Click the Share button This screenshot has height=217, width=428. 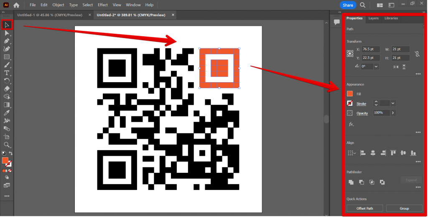(x=348, y=5)
